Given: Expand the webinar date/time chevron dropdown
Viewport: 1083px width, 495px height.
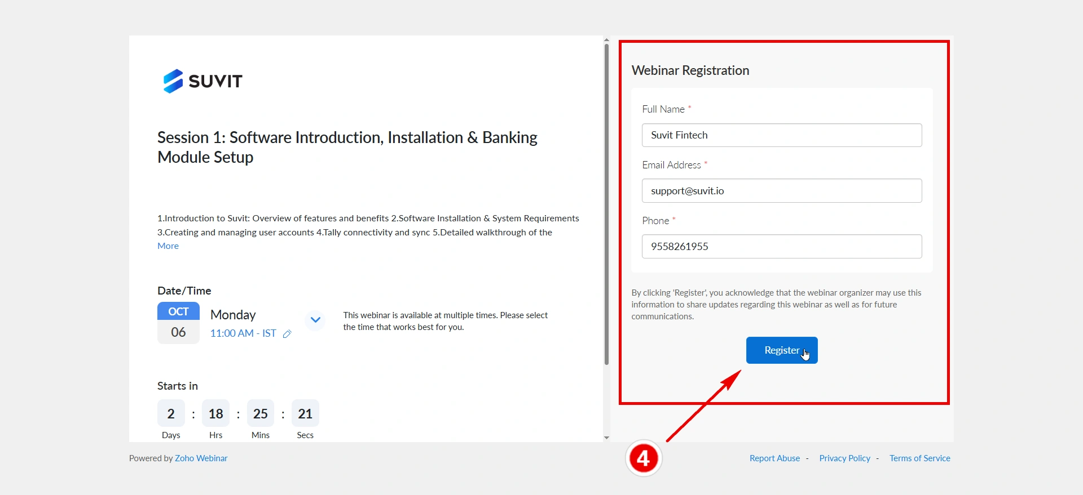Looking at the screenshot, I should point(315,320).
